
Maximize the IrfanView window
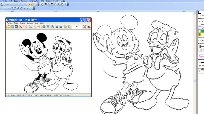point(85,20)
